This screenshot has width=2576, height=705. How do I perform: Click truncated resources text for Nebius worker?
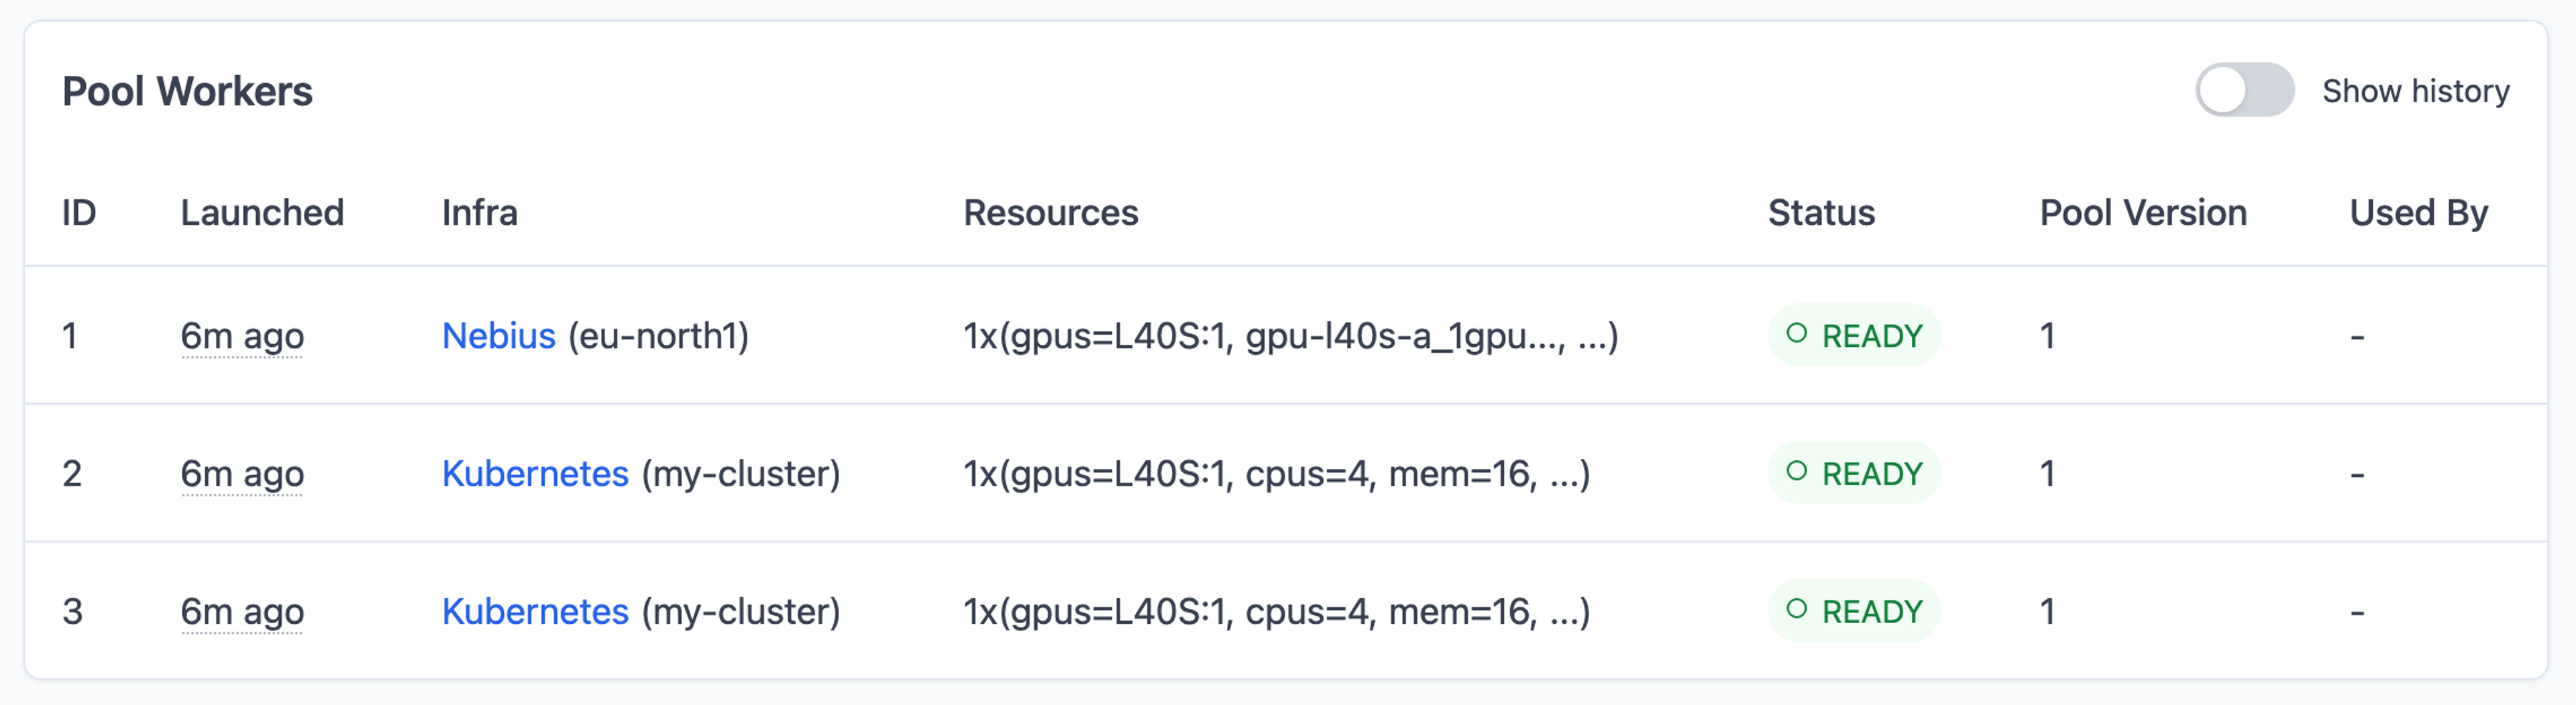pyautogui.click(x=1290, y=336)
